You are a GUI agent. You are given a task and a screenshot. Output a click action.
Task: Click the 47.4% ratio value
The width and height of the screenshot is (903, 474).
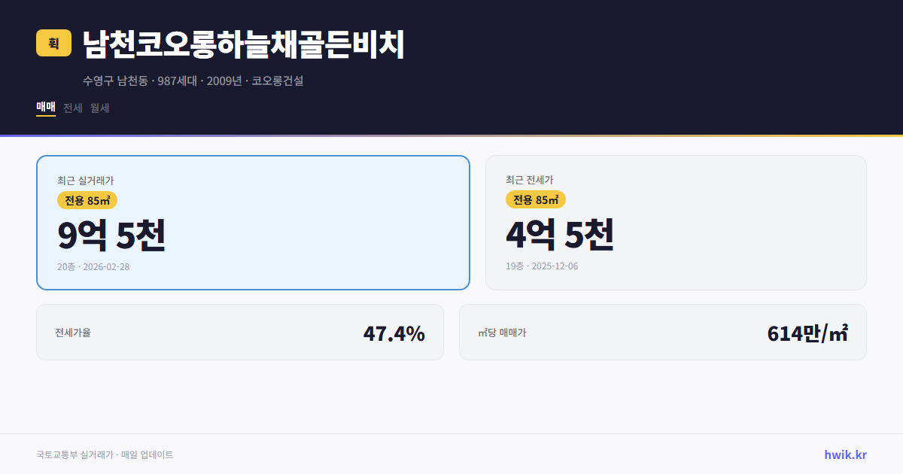394,332
